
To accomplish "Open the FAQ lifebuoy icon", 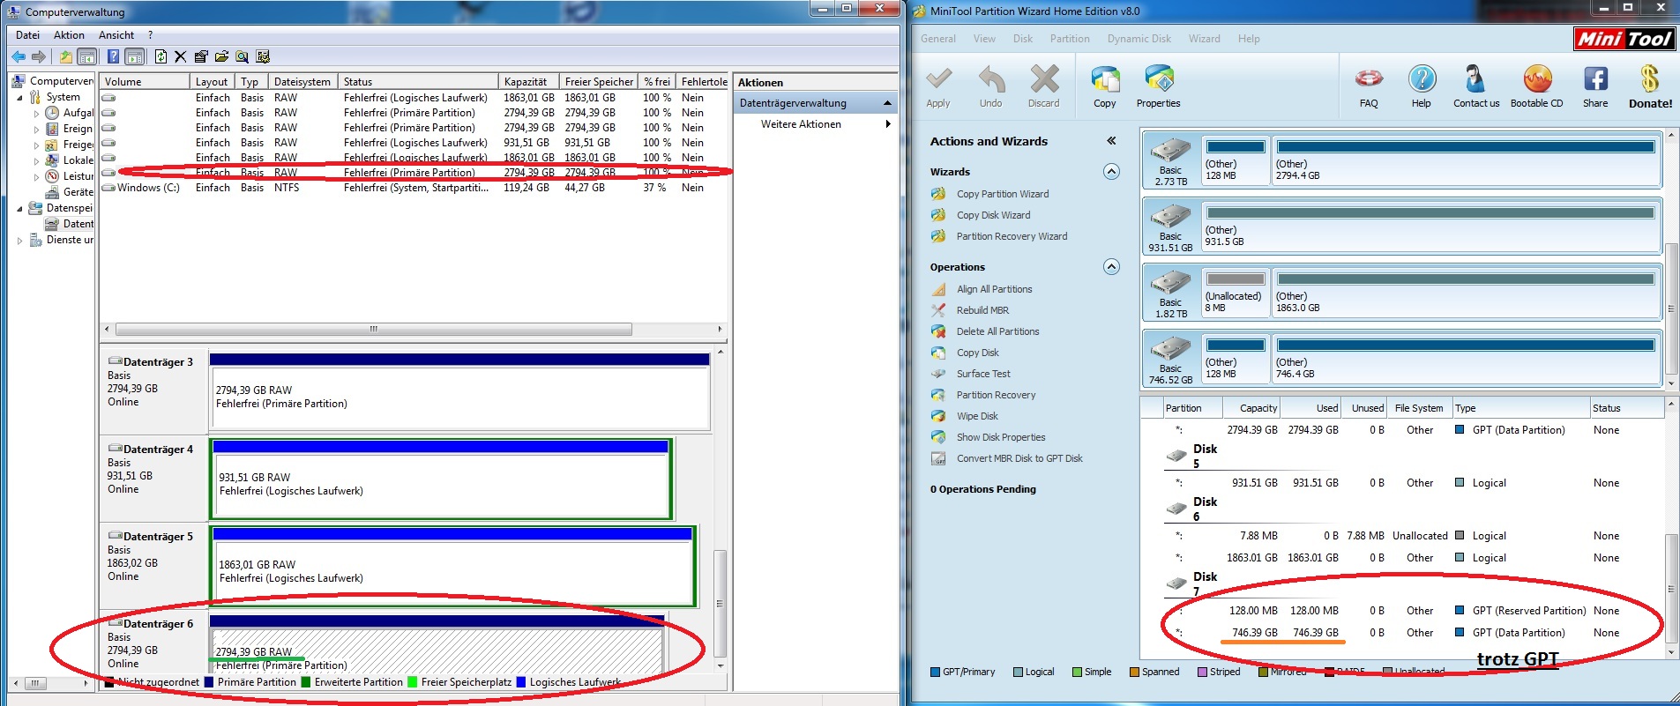I will (x=1369, y=86).
